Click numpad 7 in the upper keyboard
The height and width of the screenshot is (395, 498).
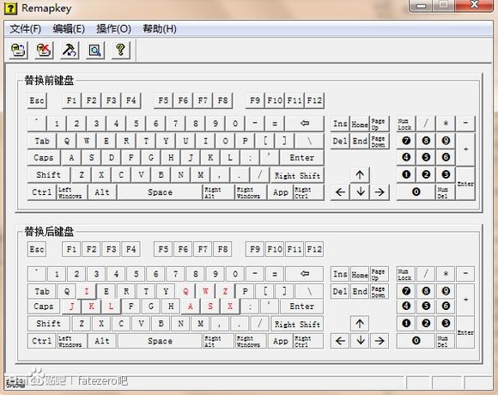(406, 141)
